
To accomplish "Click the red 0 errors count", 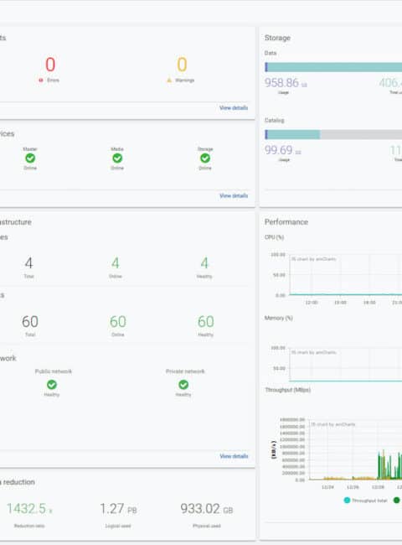I will 50,65.
